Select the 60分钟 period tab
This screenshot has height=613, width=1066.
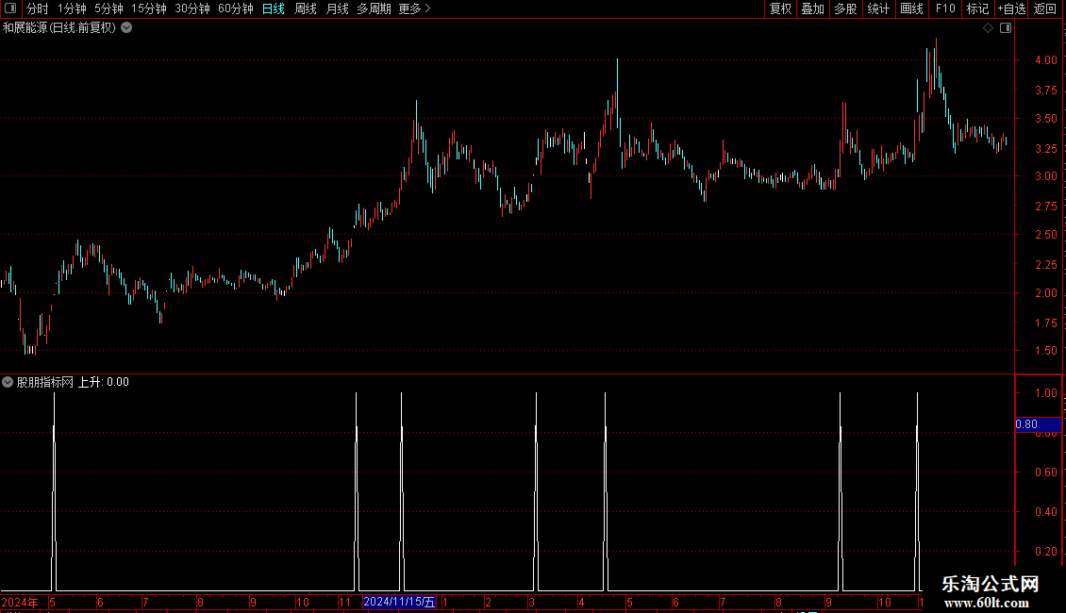(236, 8)
